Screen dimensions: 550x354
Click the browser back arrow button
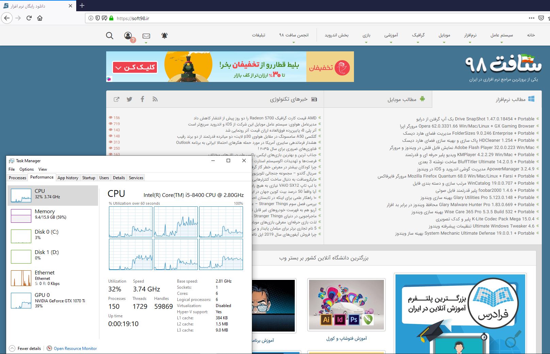[x=7, y=18]
